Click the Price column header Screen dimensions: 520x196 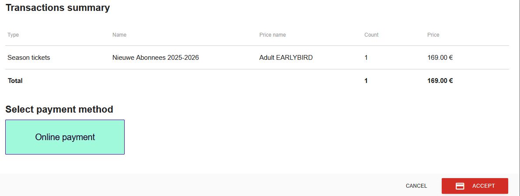pos(433,35)
